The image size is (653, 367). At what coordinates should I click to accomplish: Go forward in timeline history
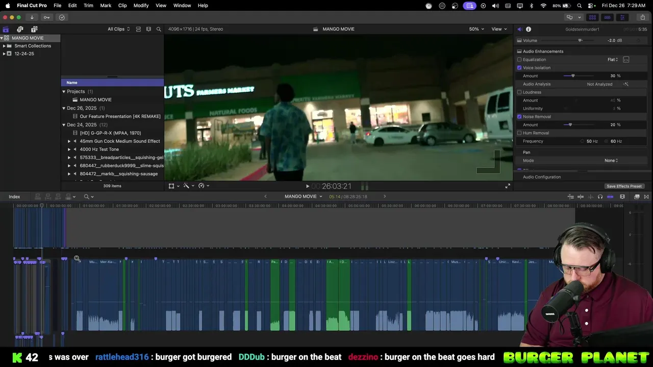tap(385, 196)
